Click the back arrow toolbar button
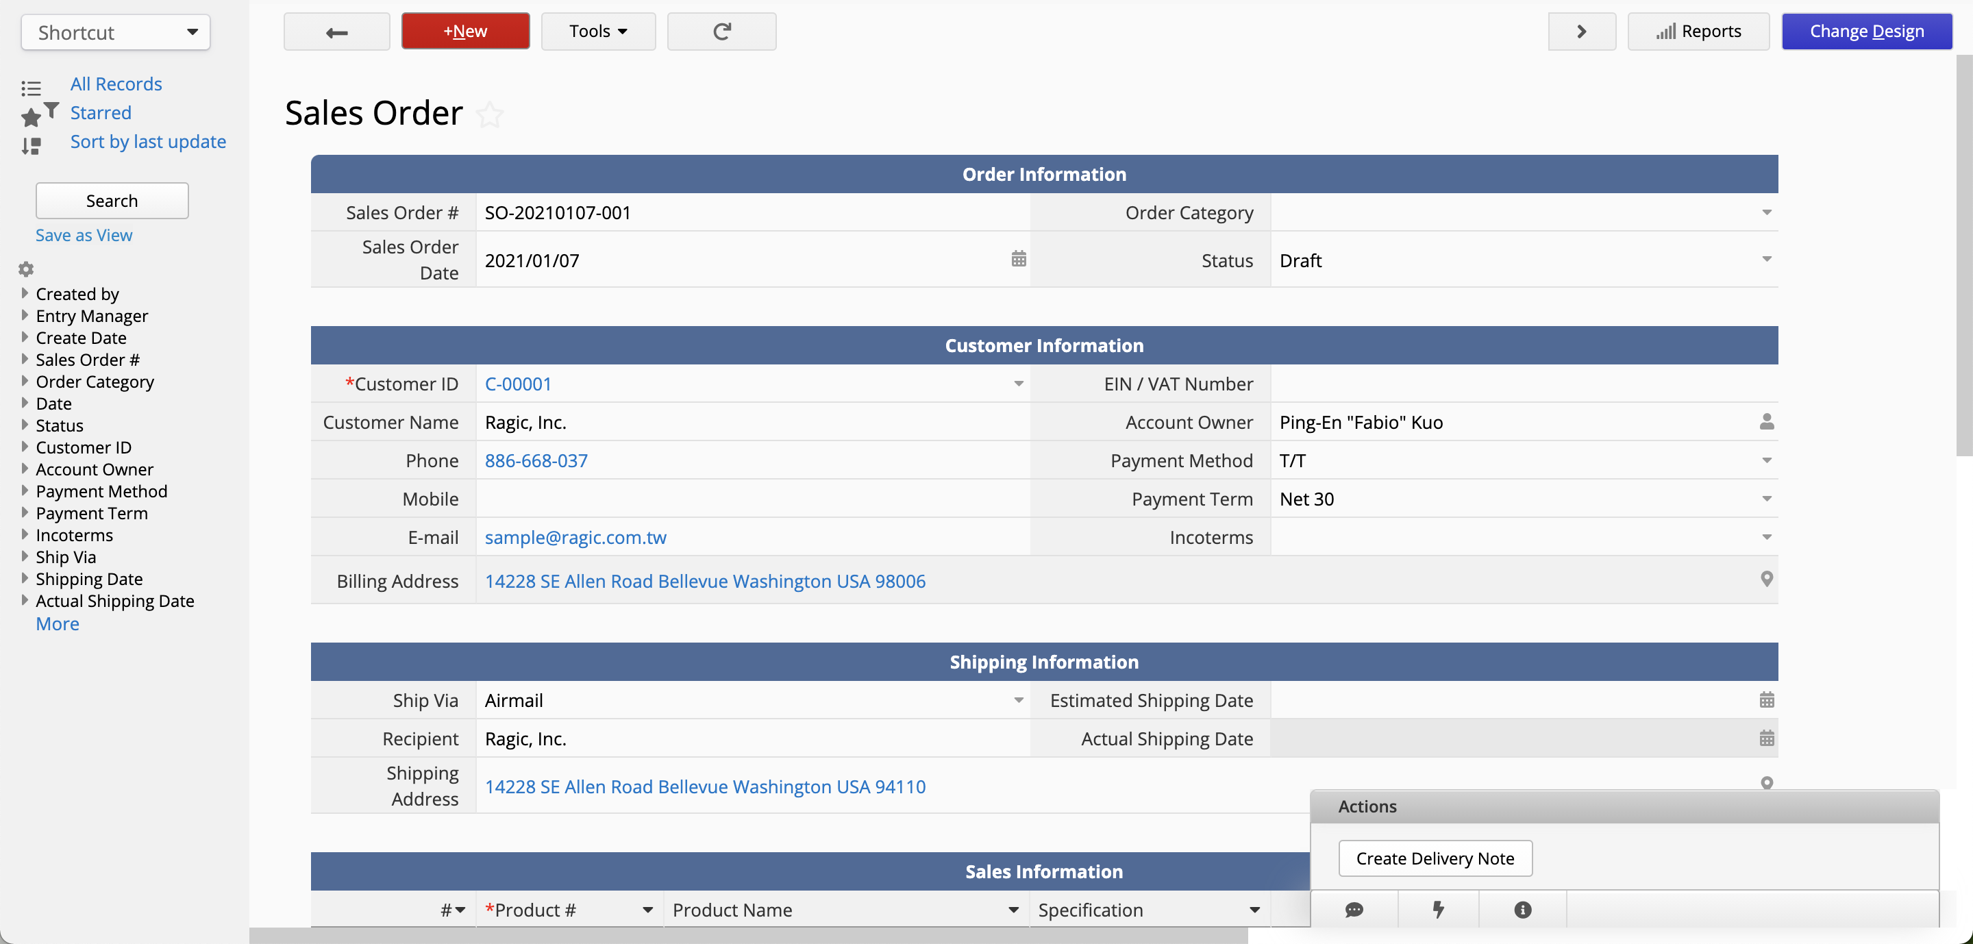 tap(336, 32)
